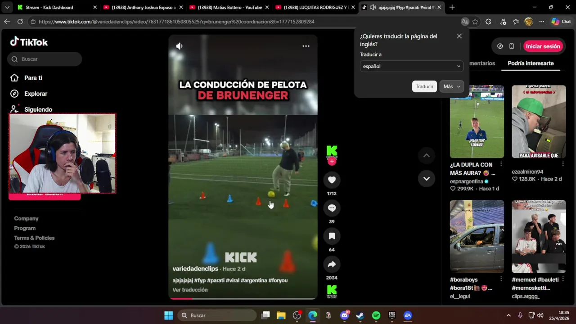Open ezealmiron94 video thumbnail
This screenshot has height=324, width=576.
pyautogui.click(x=539, y=121)
